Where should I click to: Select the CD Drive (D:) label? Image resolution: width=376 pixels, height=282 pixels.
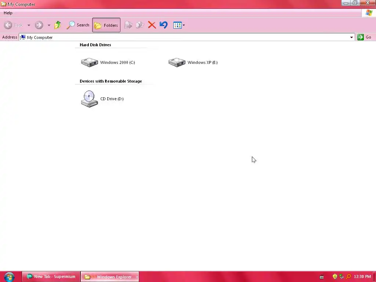click(112, 99)
